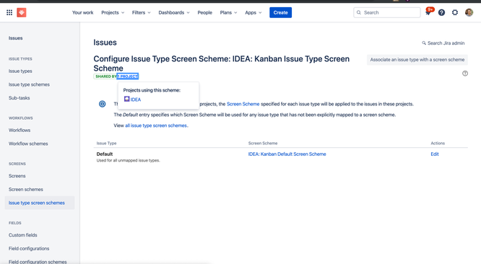The height and width of the screenshot is (264, 481).
Task: Open the help question mark icon
Action: coord(441,12)
